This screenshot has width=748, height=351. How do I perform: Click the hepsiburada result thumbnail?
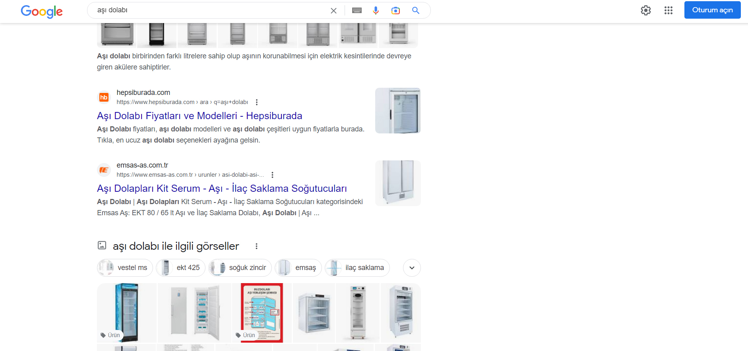pos(398,110)
